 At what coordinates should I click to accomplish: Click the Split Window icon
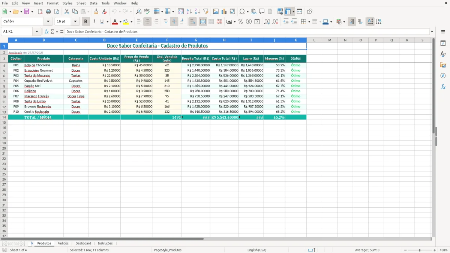[x=300, y=12]
